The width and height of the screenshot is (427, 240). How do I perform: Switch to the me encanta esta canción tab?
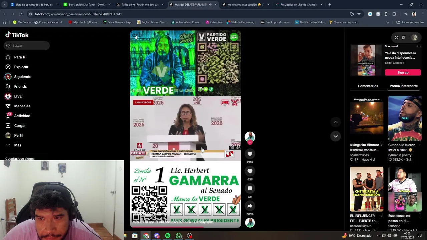point(246,5)
